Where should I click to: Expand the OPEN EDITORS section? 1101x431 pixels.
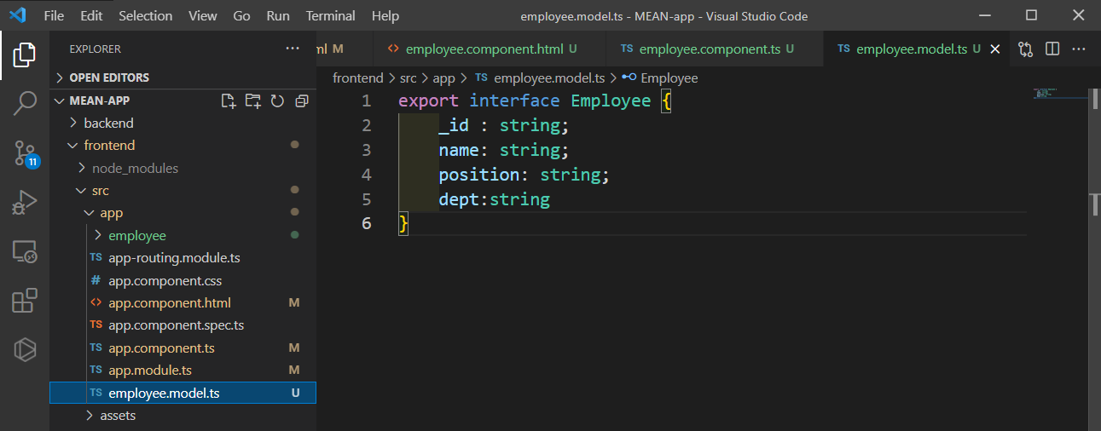point(183,78)
